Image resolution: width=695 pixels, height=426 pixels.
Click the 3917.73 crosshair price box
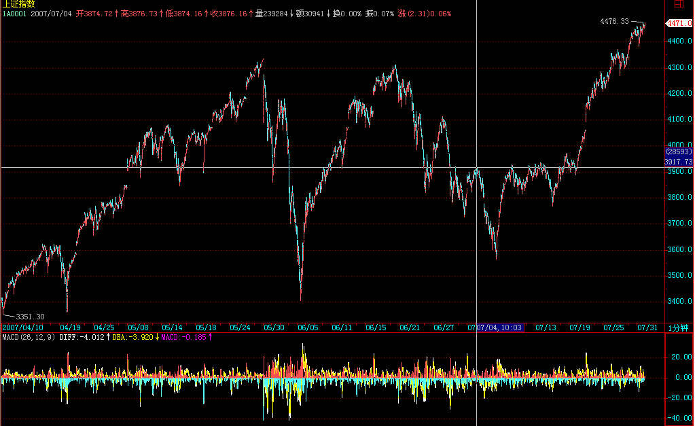tap(679, 162)
